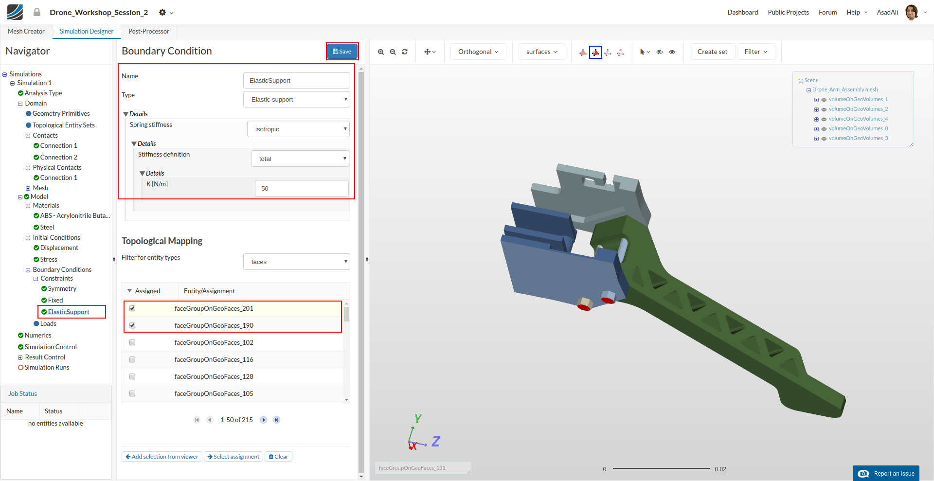Viewport: 934px width, 481px height.
Task: Open the Mesh Creator tab
Action: [x=26, y=32]
